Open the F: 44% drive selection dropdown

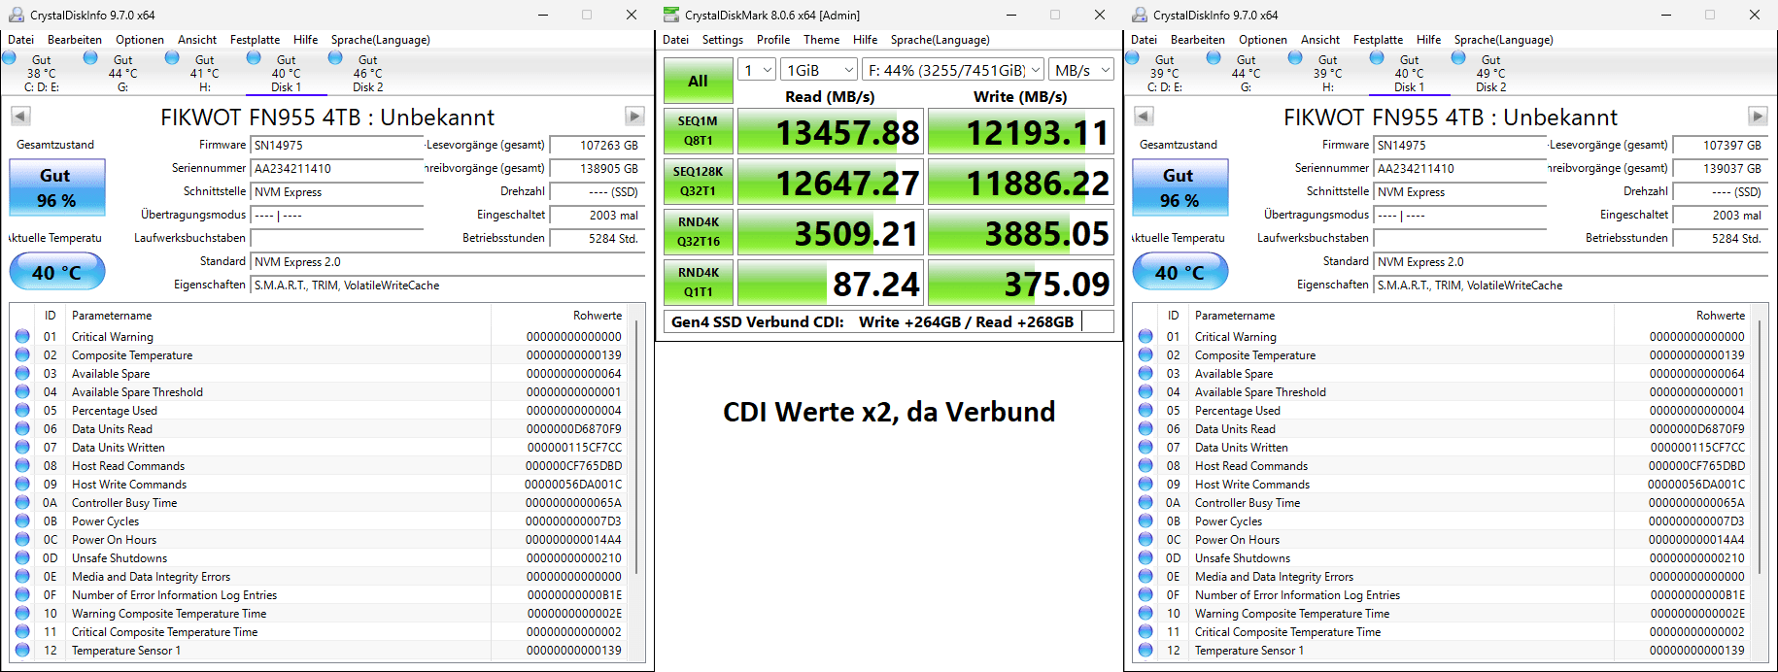pyautogui.click(x=954, y=70)
